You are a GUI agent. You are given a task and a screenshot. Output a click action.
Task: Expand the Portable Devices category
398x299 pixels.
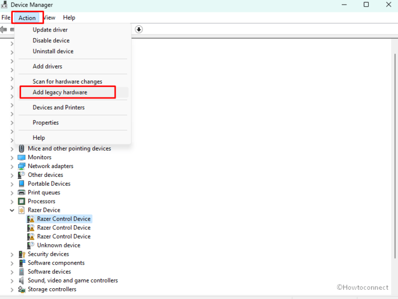point(12,184)
